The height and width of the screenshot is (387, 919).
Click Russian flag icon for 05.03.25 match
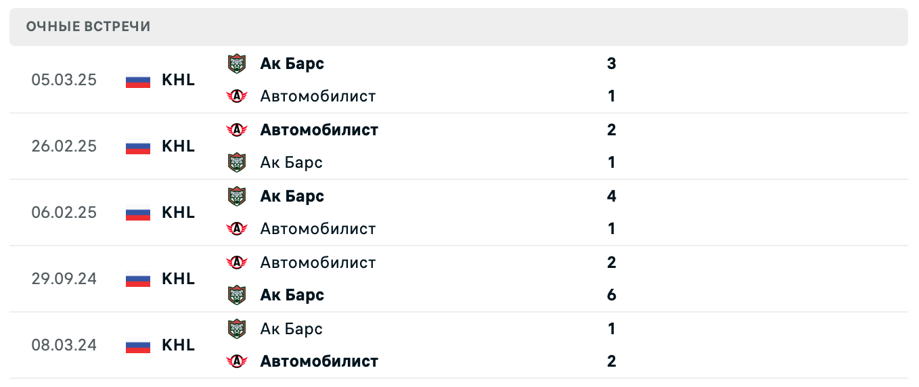pos(138,81)
